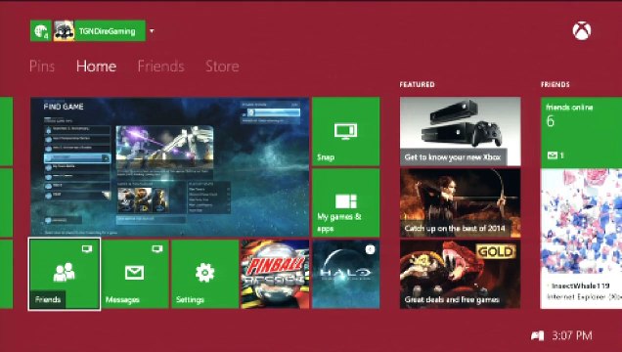Expand the profile dropdown arrow

pyautogui.click(x=152, y=31)
